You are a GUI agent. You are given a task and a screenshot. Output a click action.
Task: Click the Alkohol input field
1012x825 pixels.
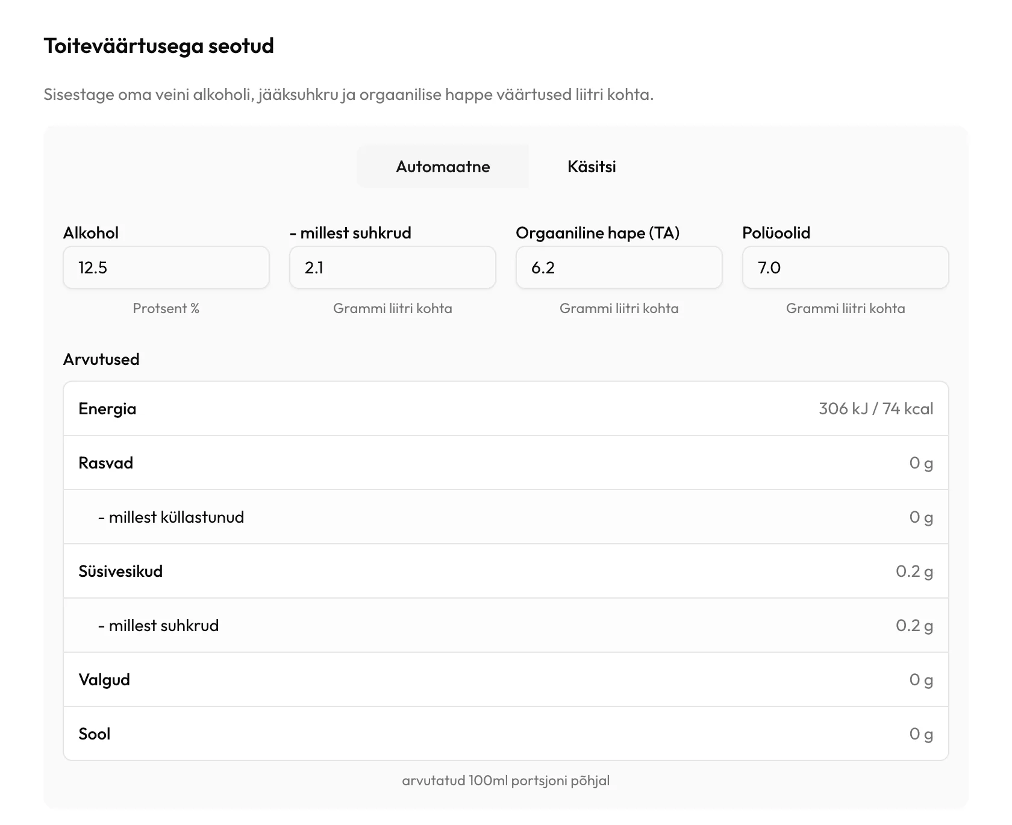tap(166, 267)
